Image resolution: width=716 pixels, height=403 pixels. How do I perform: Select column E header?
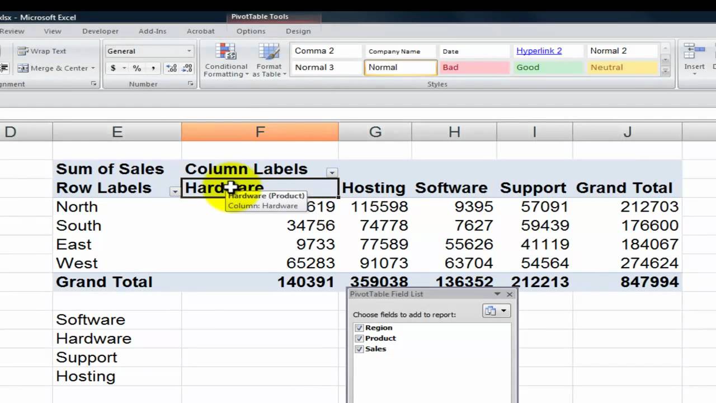pos(117,132)
